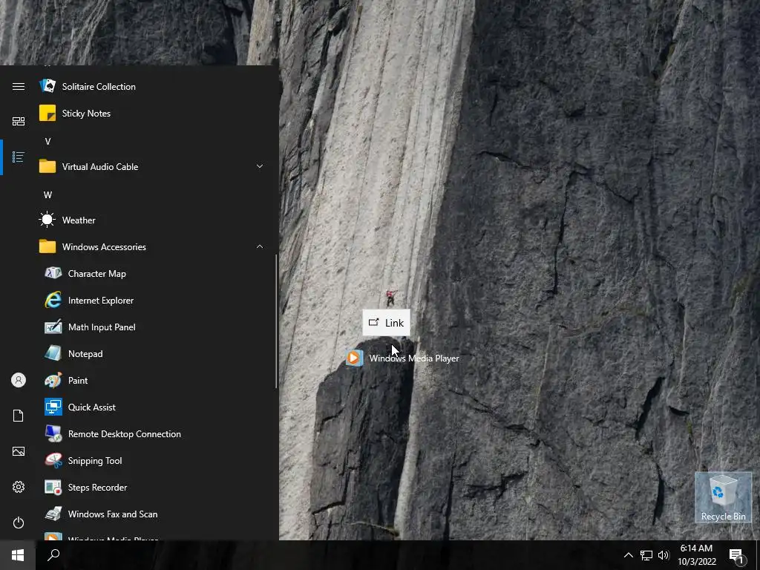Open Paint app icon
This screenshot has width=760, height=570.
pos(53,380)
